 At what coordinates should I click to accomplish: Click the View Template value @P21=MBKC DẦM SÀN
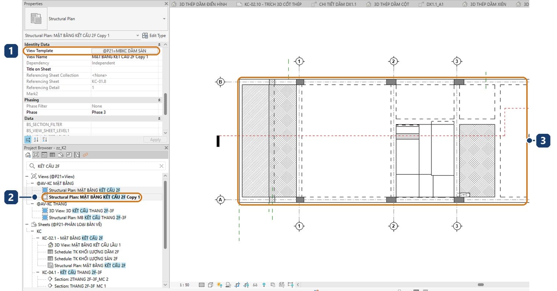click(125, 51)
